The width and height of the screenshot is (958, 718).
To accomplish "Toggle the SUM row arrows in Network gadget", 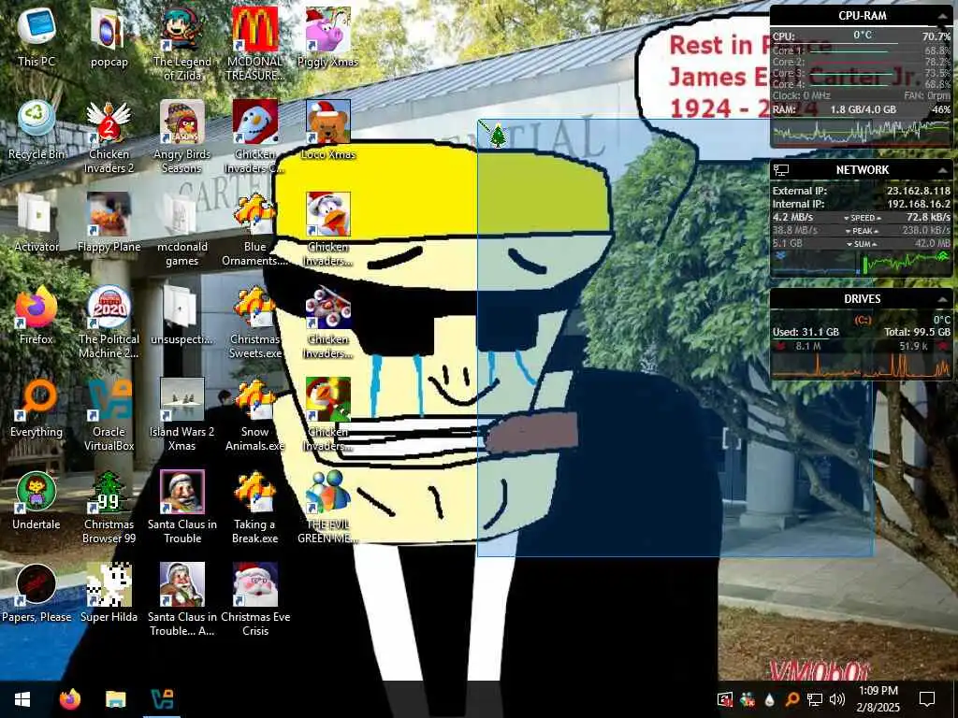I will coord(862,244).
